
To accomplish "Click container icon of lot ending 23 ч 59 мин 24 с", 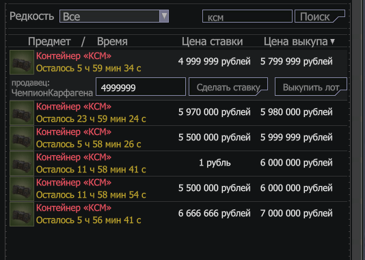I will click(x=22, y=113).
